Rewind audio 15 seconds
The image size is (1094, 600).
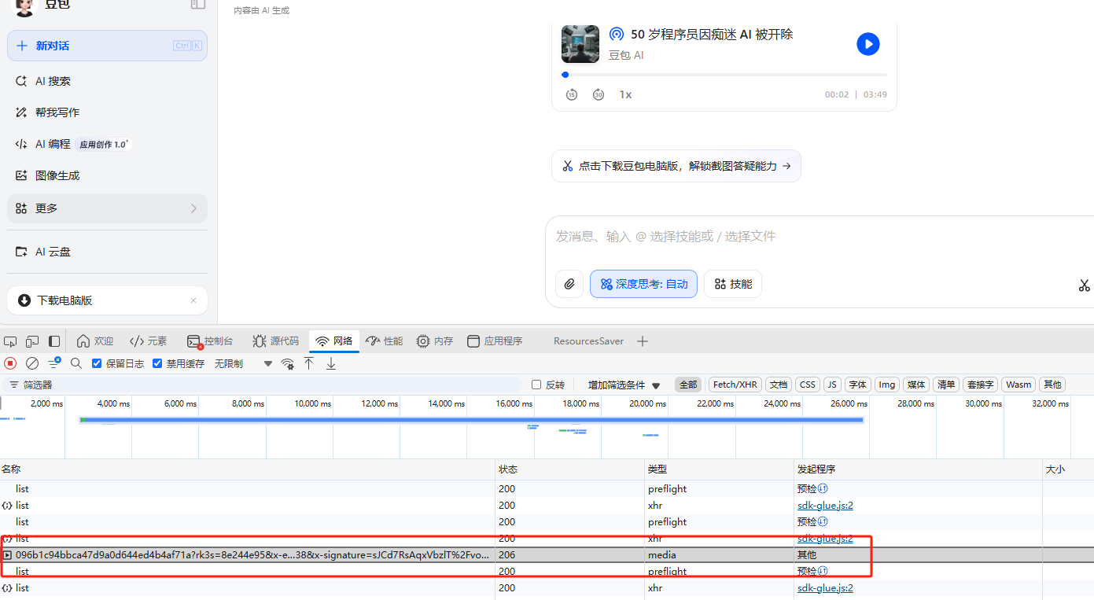tap(572, 94)
